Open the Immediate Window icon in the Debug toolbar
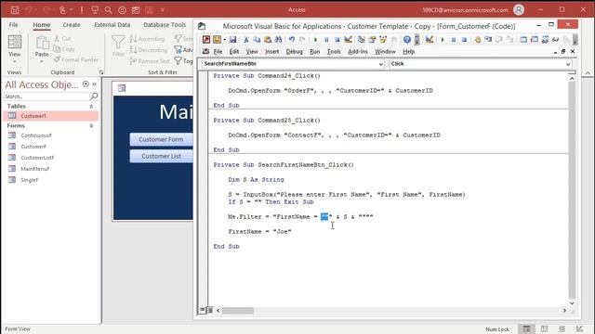This screenshot has width=595, height=334. [x=535, y=39]
